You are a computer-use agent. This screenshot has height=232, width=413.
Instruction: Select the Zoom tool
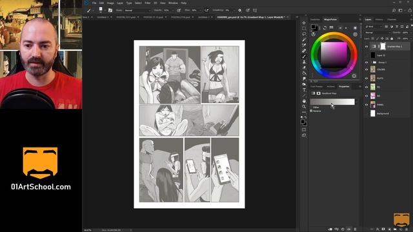[304, 106]
